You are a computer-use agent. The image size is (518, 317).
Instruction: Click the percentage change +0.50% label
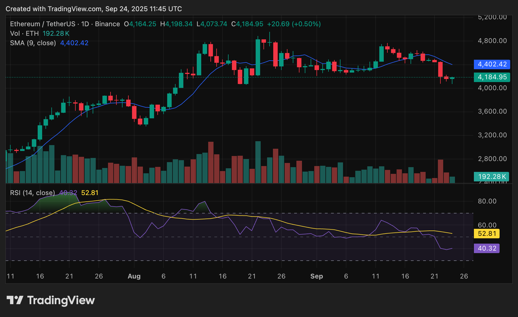(x=306, y=24)
